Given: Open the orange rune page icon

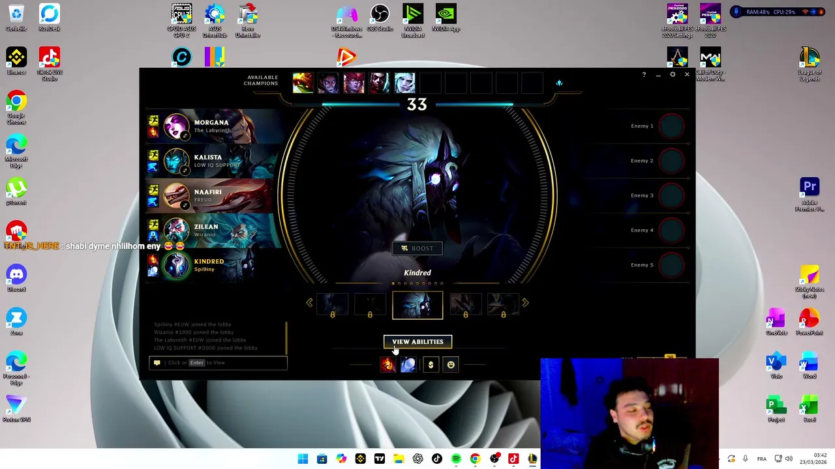Looking at the screenshot, I should tap(387, 365).
